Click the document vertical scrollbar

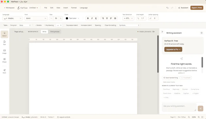(x=158, y=54)
